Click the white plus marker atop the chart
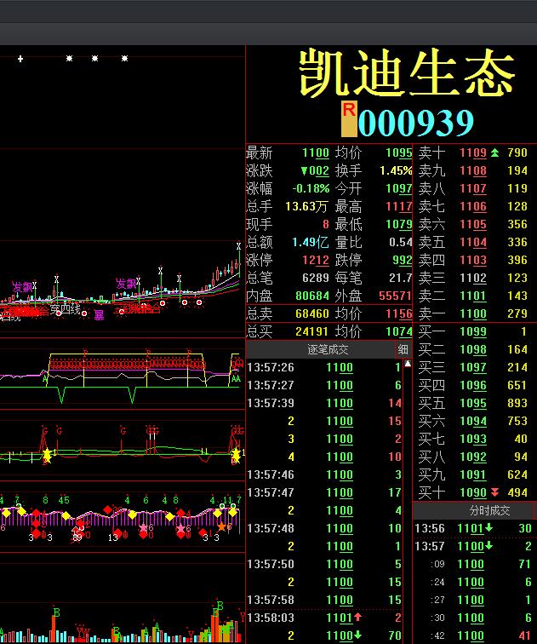This screenshot has height=644, width=537. point(20,59)
